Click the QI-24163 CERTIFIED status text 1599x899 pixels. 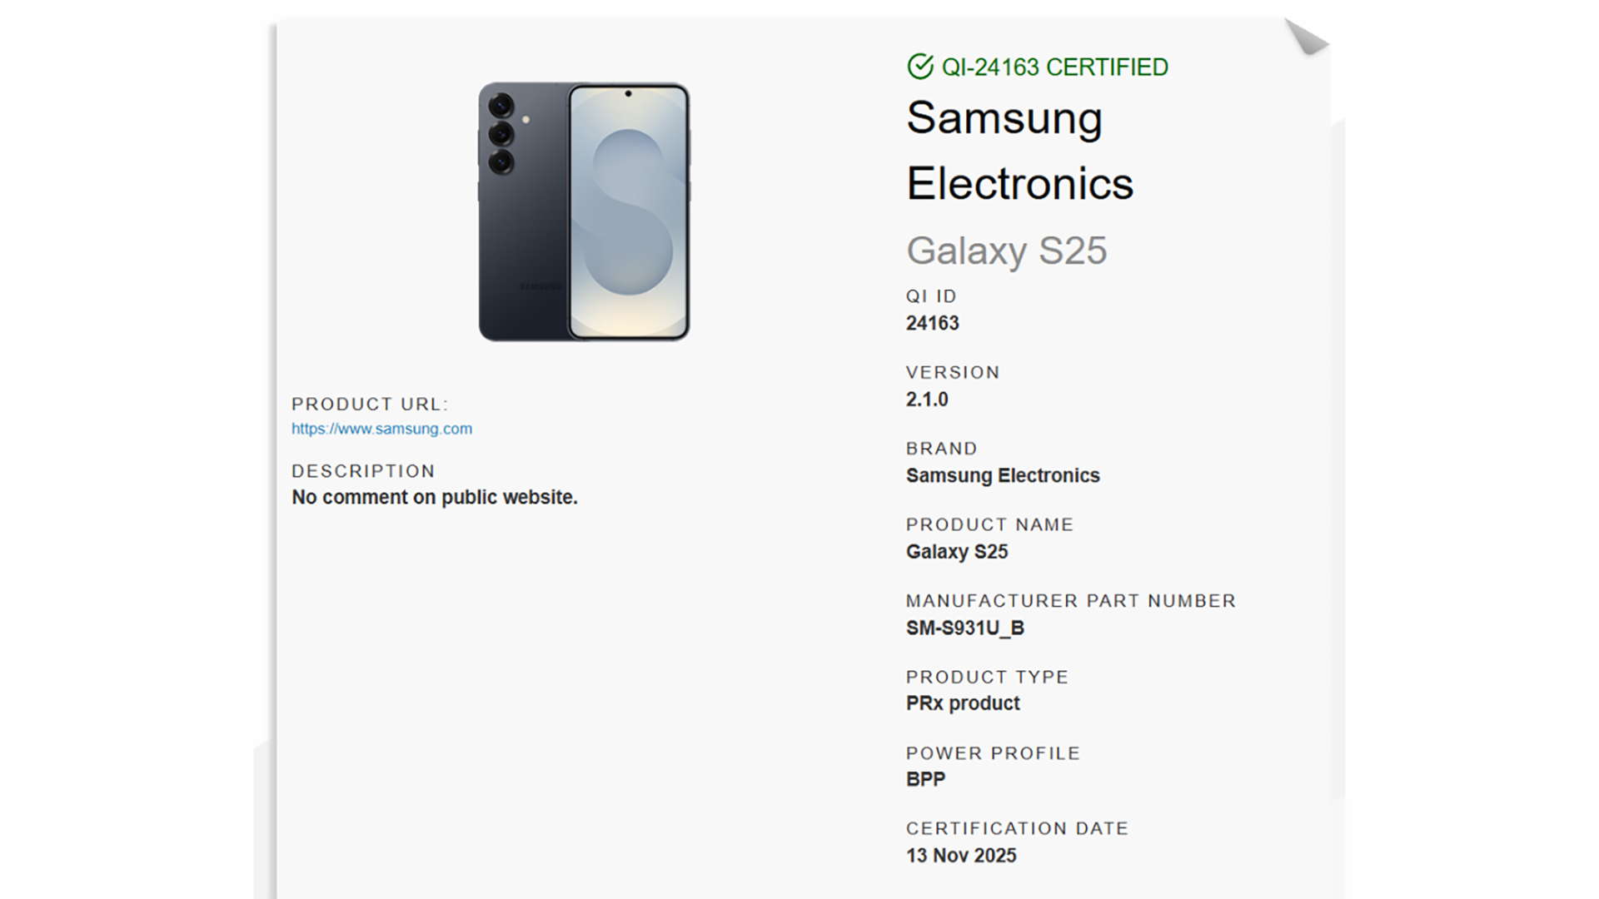tap(1054, 67)
